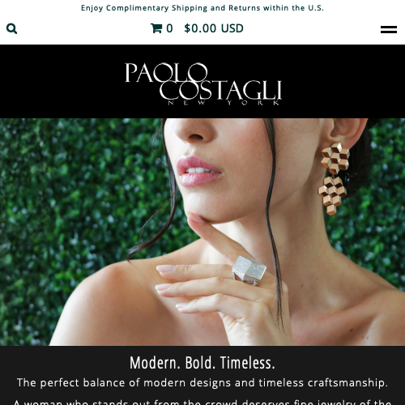Click the Complimentary Shipping and Returns announcement
Screen dimensions: 405x405
202,8
